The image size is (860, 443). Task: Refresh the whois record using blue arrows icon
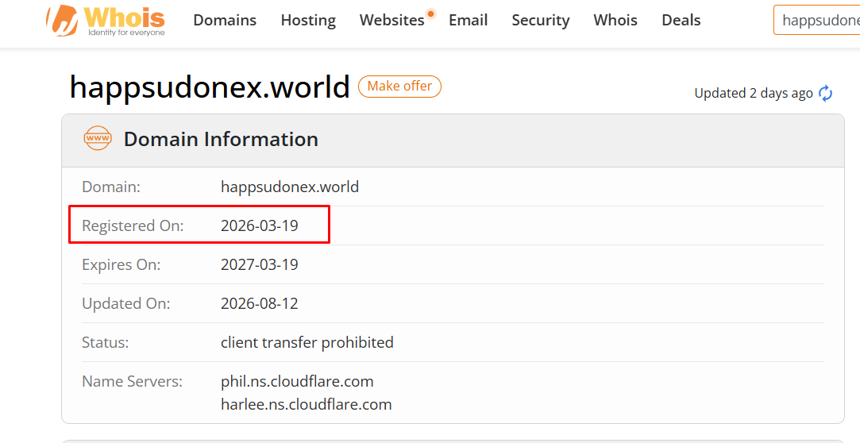[x=825, y=93]
